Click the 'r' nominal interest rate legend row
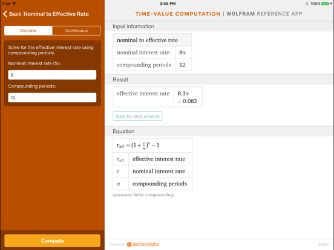 [152, 171]
